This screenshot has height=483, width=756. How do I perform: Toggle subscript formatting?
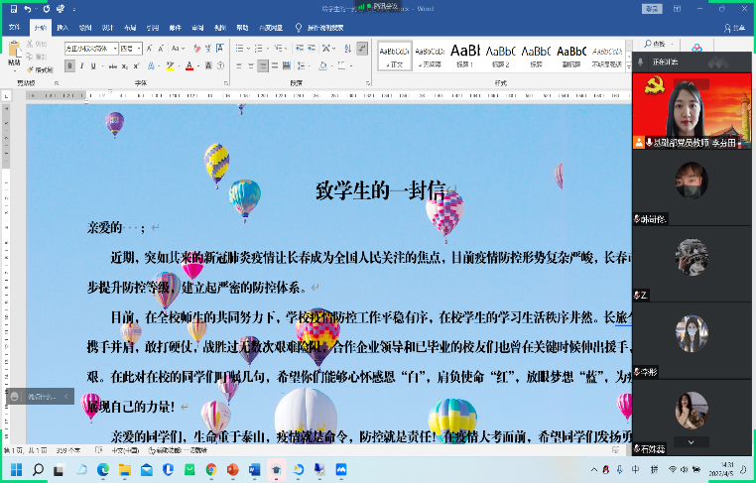click(125, 66)
